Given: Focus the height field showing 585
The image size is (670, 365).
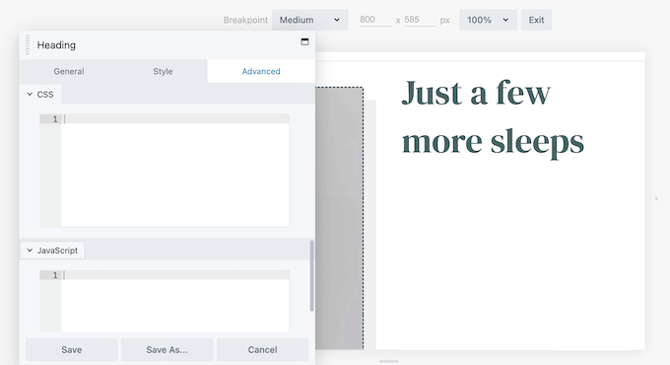Looking at the screenshot, I should click(420, 20).
